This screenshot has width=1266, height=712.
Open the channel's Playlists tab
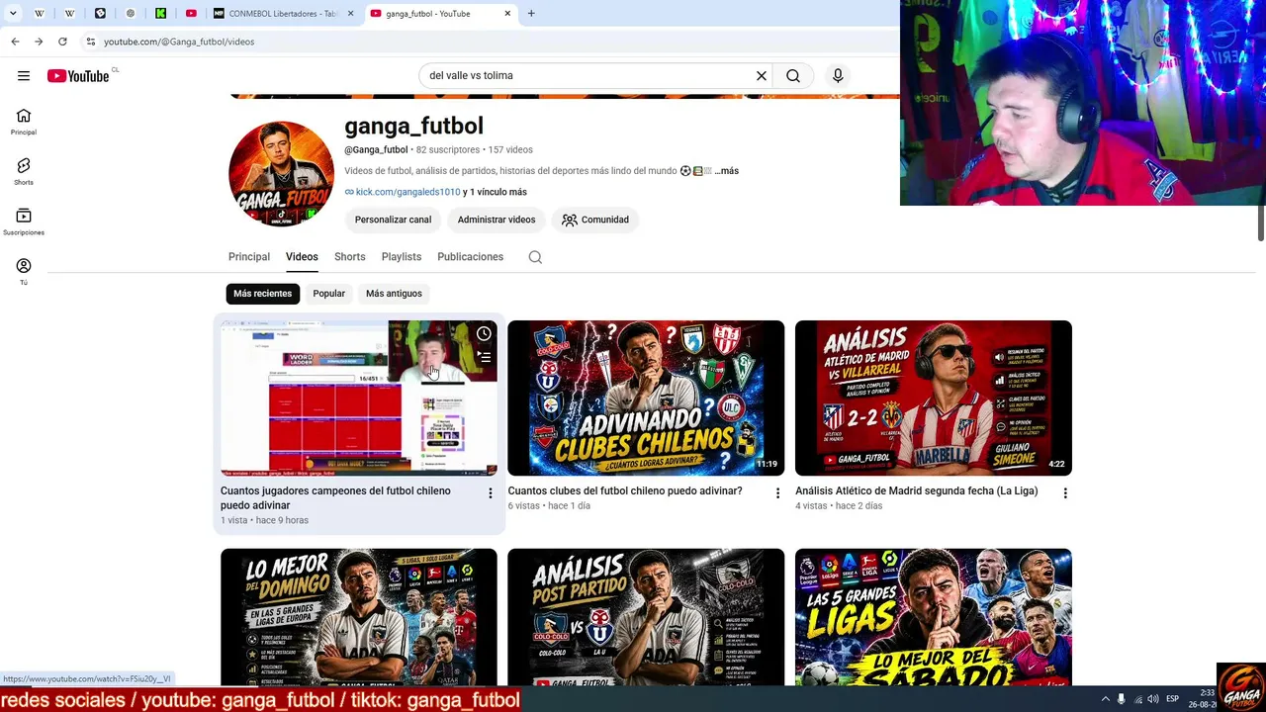pos(402,257)
